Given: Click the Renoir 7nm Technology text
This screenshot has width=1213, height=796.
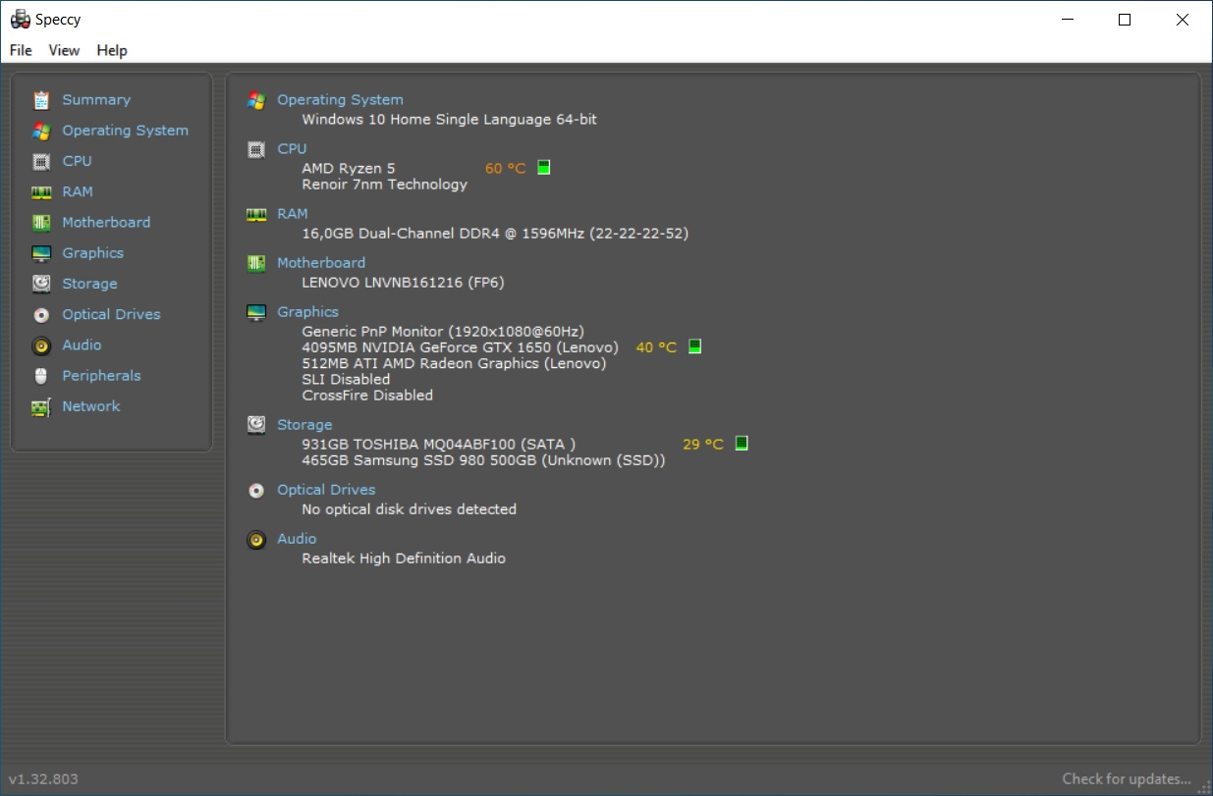Looking at the screenshot, I should (385, 185).
